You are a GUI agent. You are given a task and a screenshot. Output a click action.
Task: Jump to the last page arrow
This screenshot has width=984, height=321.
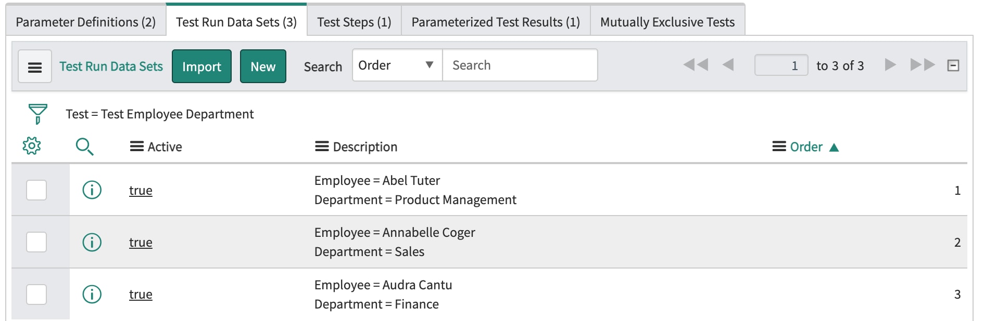point(923,65)
